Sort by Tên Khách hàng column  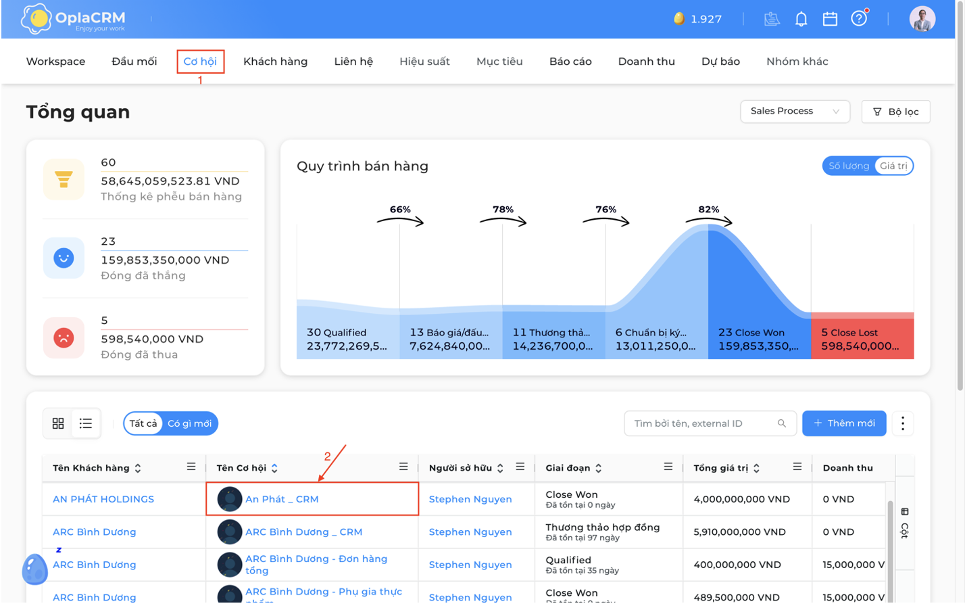(x=138, y=468)
